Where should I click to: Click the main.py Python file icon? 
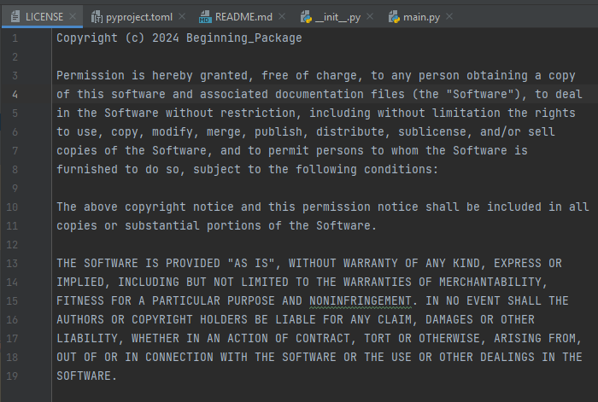pyautogui.click(x=394, y=17)
